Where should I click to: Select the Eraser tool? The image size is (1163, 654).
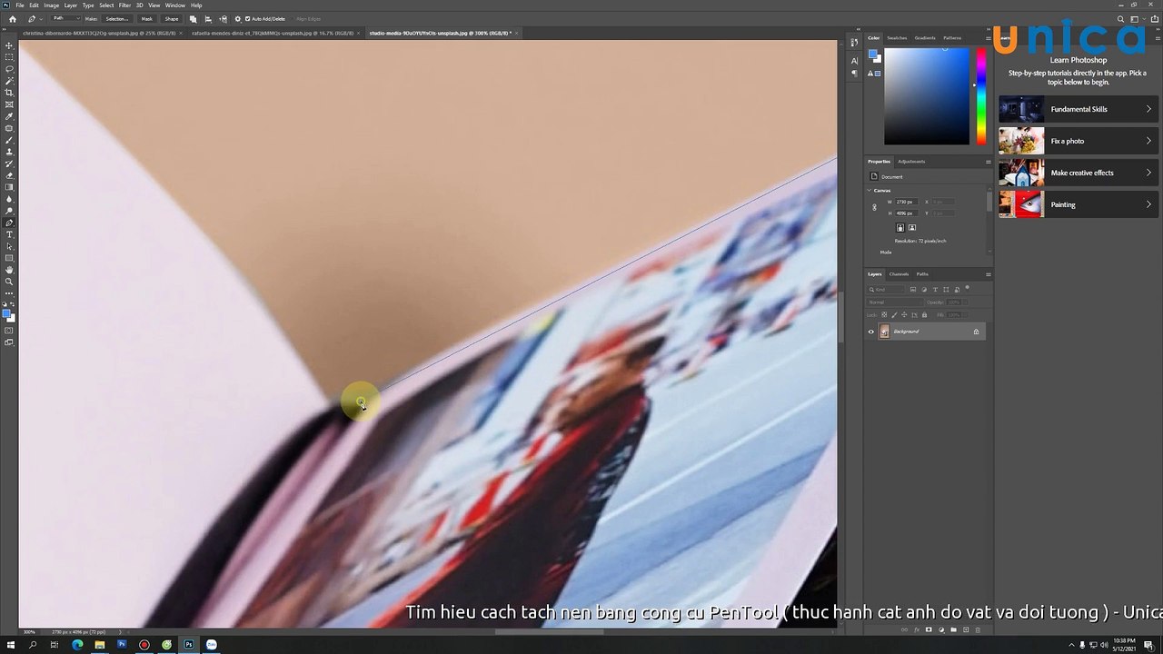tap(9, 175)
